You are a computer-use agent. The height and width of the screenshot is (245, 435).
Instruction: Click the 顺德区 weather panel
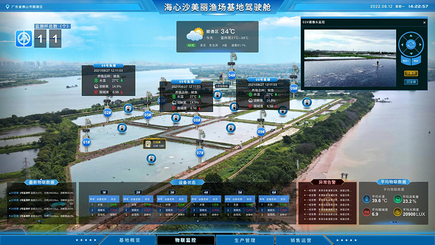pos(218,37)
